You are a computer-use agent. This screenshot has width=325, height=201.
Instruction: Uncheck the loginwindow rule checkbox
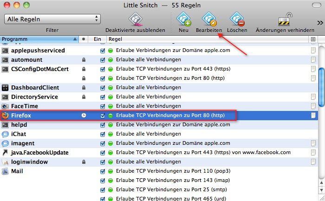[103, 162]
